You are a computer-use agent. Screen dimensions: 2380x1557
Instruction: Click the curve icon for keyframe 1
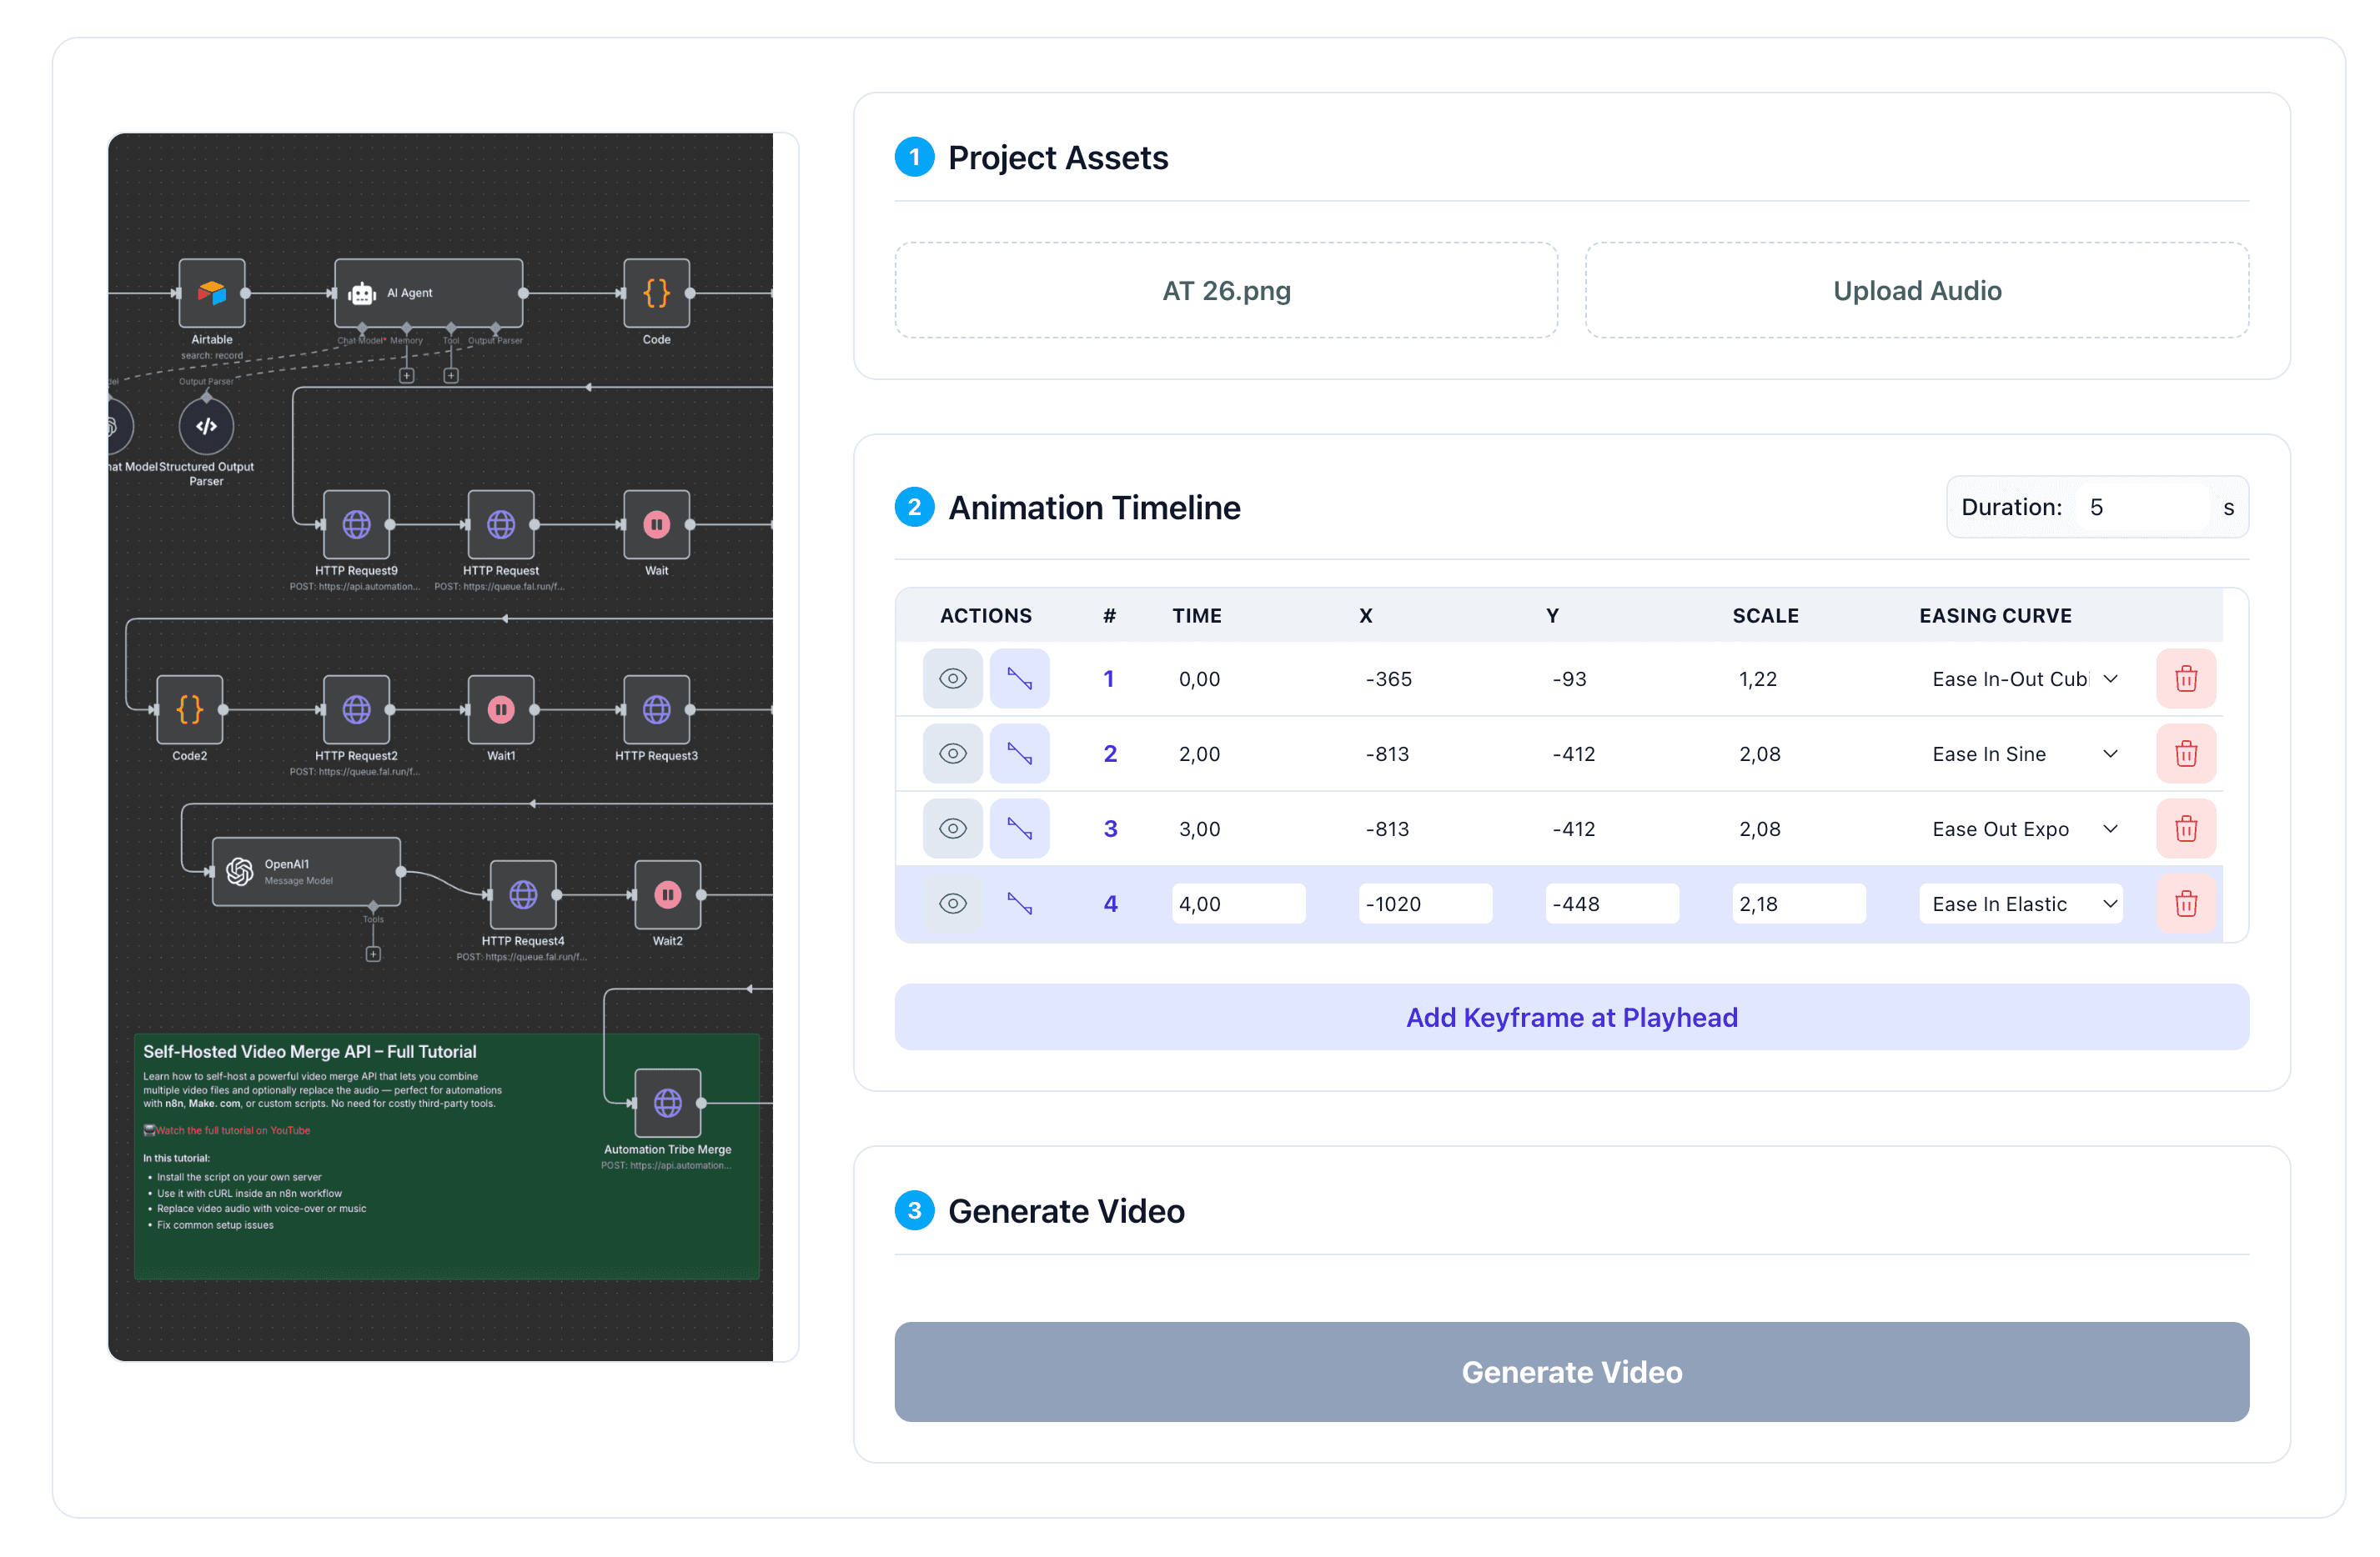coord(1019,678)
